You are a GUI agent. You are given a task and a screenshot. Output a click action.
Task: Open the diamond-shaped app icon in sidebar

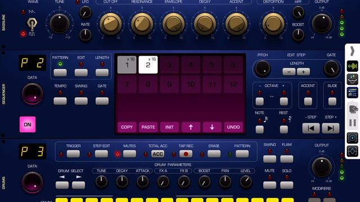[x=353, y=151]
